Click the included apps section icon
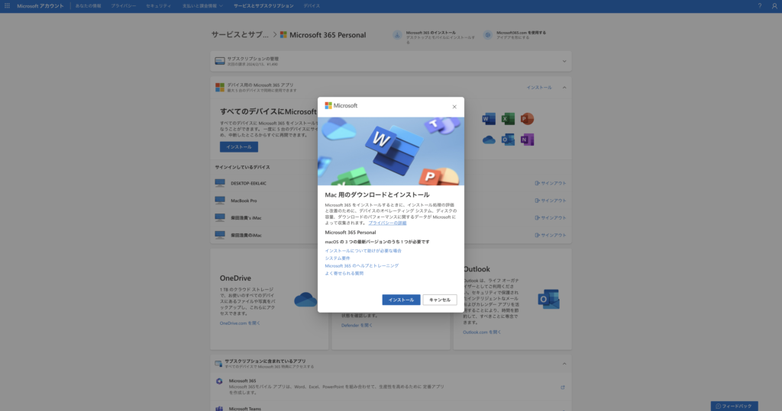782x411 pixels. (x=218, y=363)
